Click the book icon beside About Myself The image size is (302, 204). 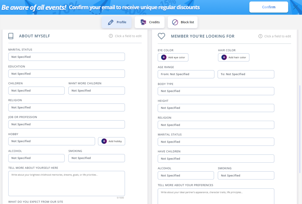pos(11,36)
